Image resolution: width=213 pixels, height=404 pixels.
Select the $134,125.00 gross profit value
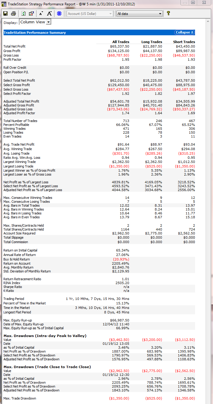pyautogui.click(x=118, y=51)
